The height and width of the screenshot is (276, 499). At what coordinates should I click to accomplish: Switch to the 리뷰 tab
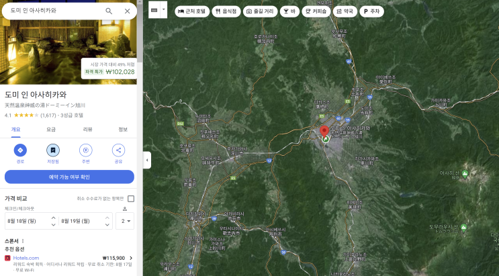(87, 129)
